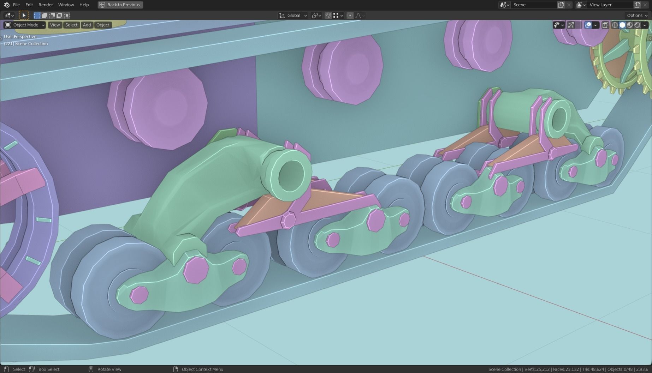Open the Edit menu
This screenshot has height=373, width=652.
coord(29,5)
